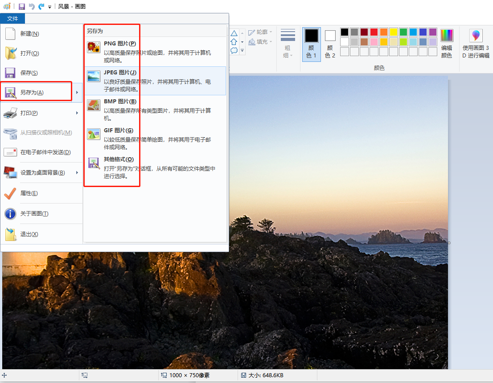Select 颜色 2 background color box
Image resolution: width=493 pixels, height=383 pixels.
coord(330,44)
